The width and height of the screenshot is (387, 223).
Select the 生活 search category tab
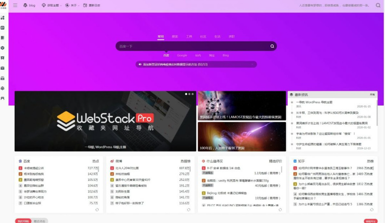(217, 36)
